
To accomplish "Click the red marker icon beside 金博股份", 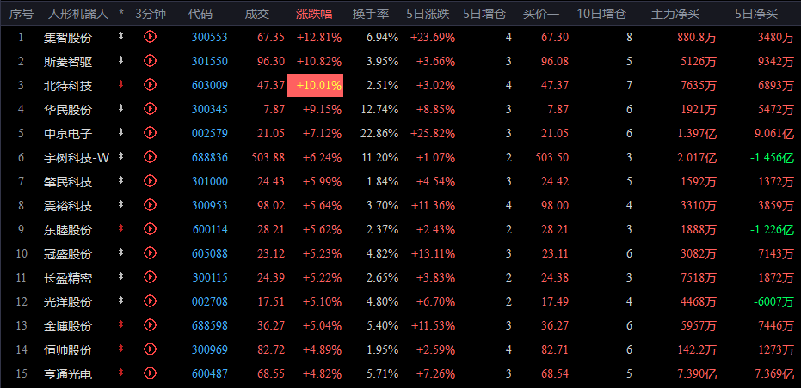I will [121, 324].
